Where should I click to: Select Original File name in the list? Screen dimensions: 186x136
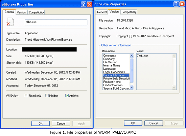(x=116, y=75)
